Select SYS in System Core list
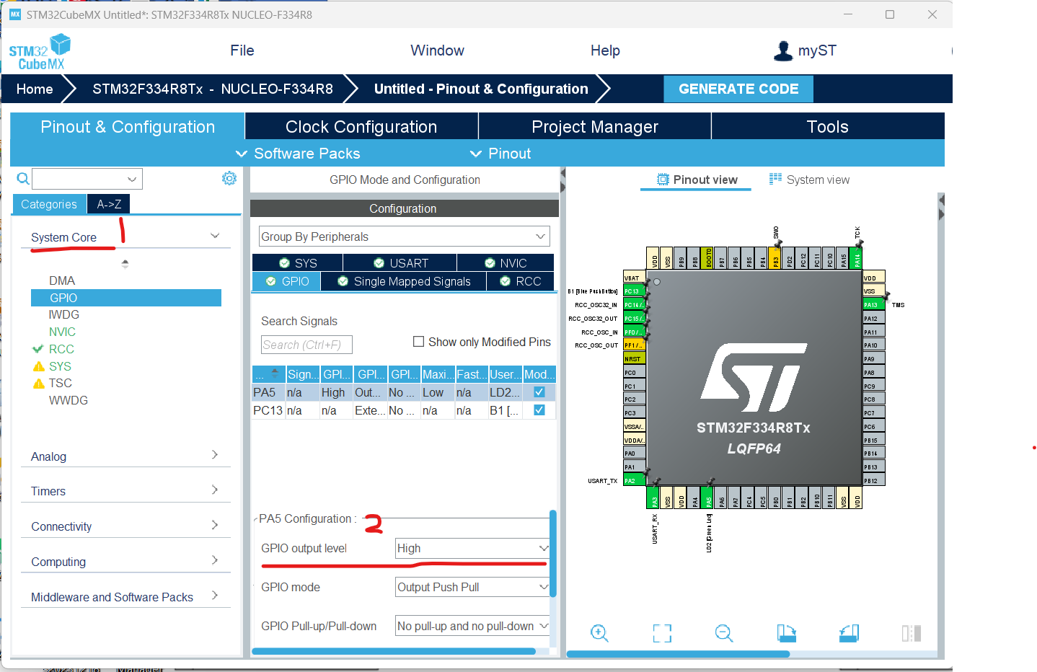The height and width of the screenshot is (672, 1037). 60,366
